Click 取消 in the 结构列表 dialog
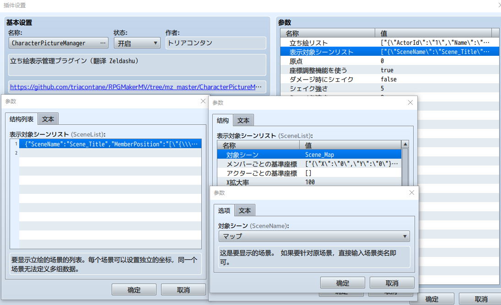 point(183,289)
